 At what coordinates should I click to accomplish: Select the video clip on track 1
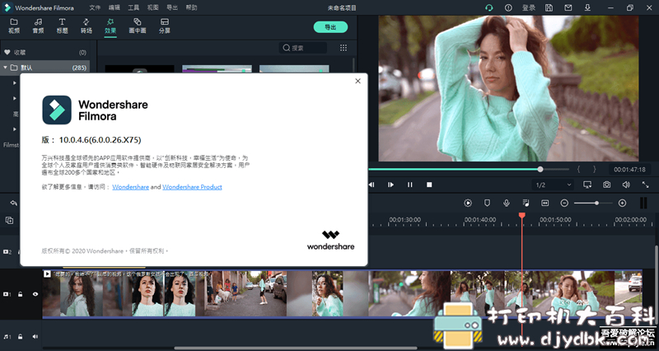[342, 293]
